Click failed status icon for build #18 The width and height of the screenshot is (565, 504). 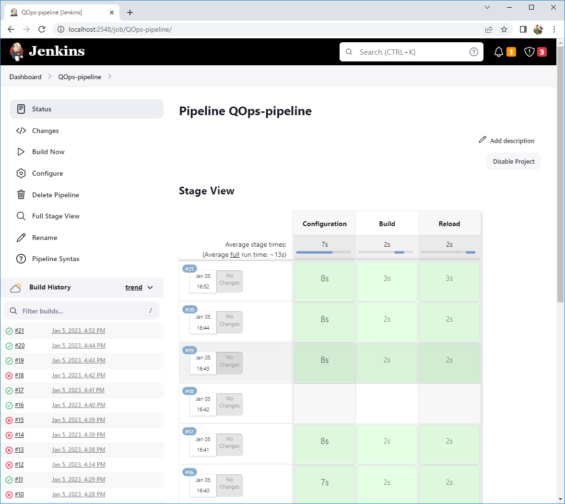9,375
